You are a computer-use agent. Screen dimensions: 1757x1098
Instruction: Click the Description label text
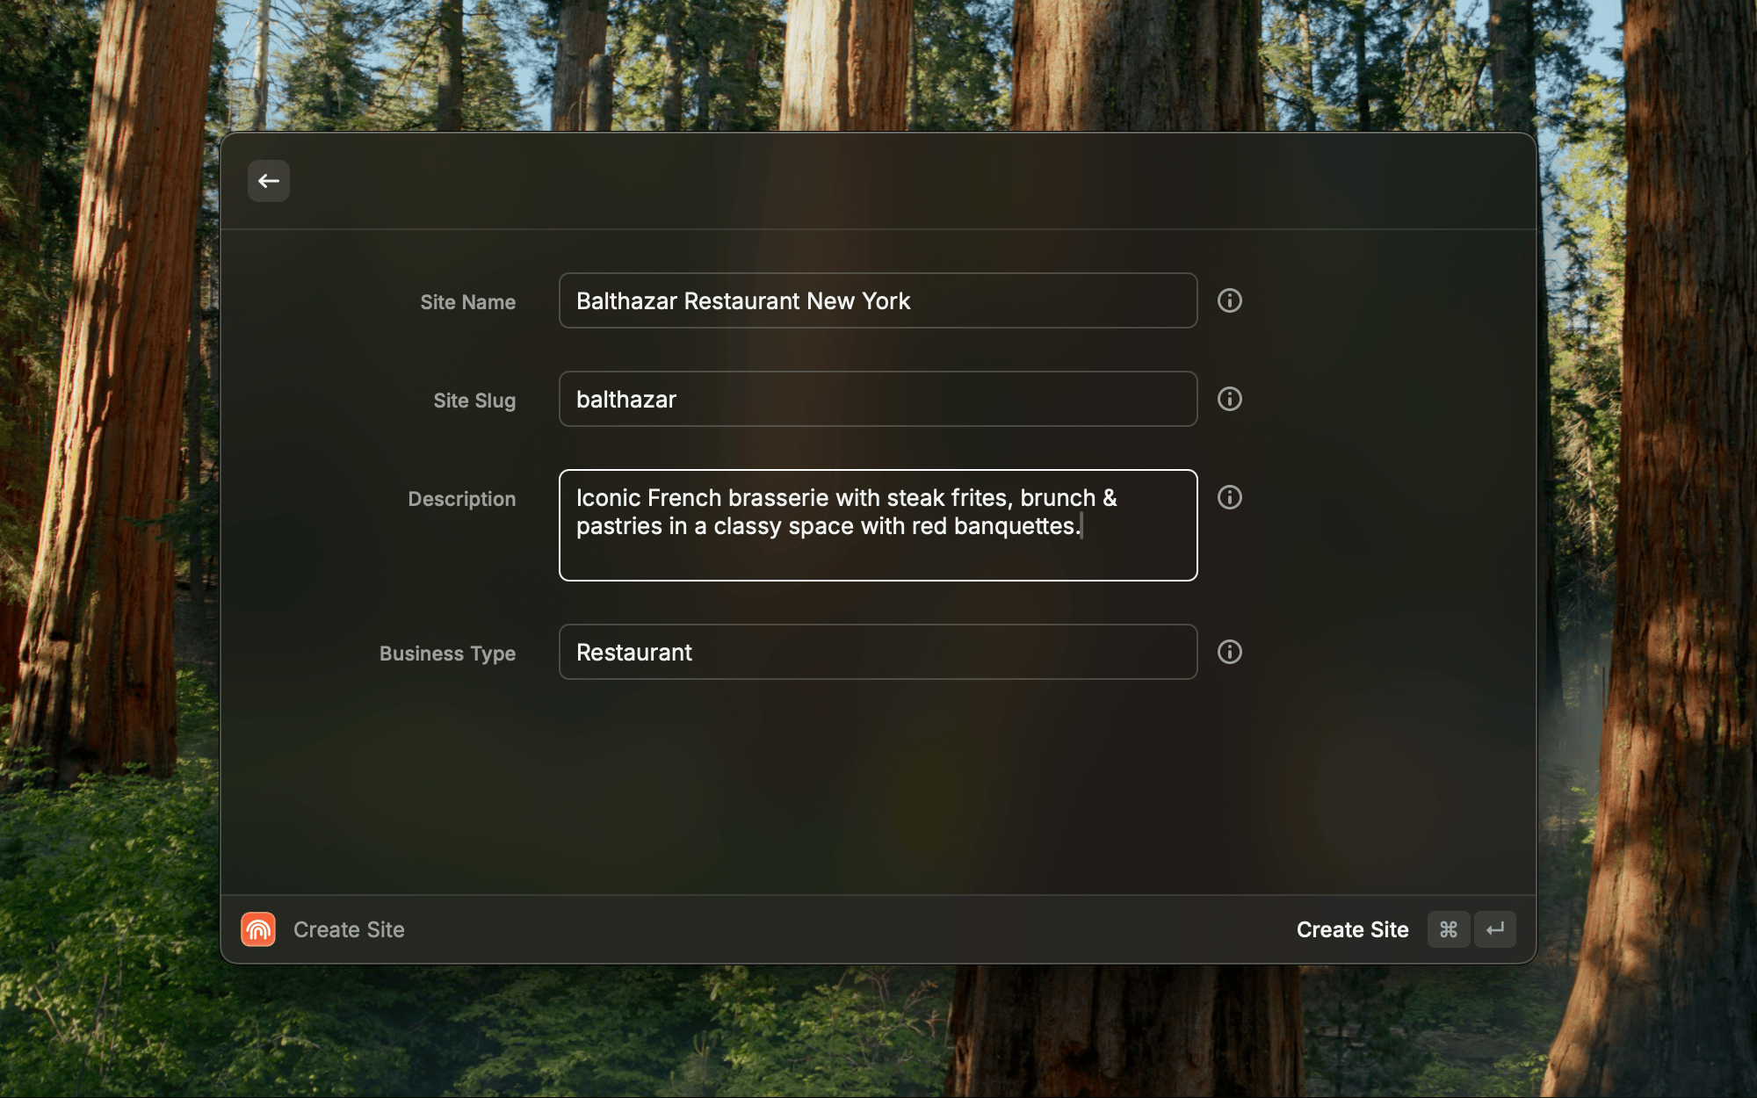(x=461, y=499)
